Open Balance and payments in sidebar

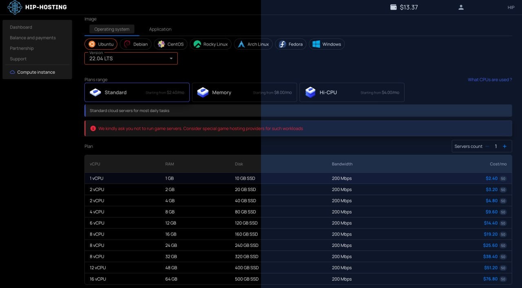click(x=33, y=38)
